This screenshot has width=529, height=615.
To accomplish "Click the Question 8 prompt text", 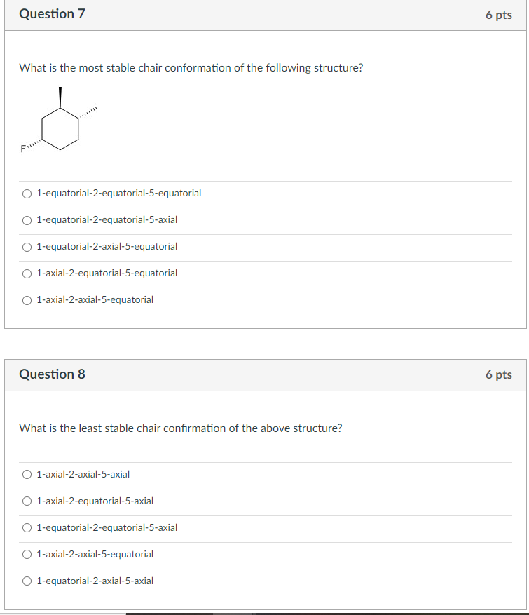I will click(x=181, y=428).
